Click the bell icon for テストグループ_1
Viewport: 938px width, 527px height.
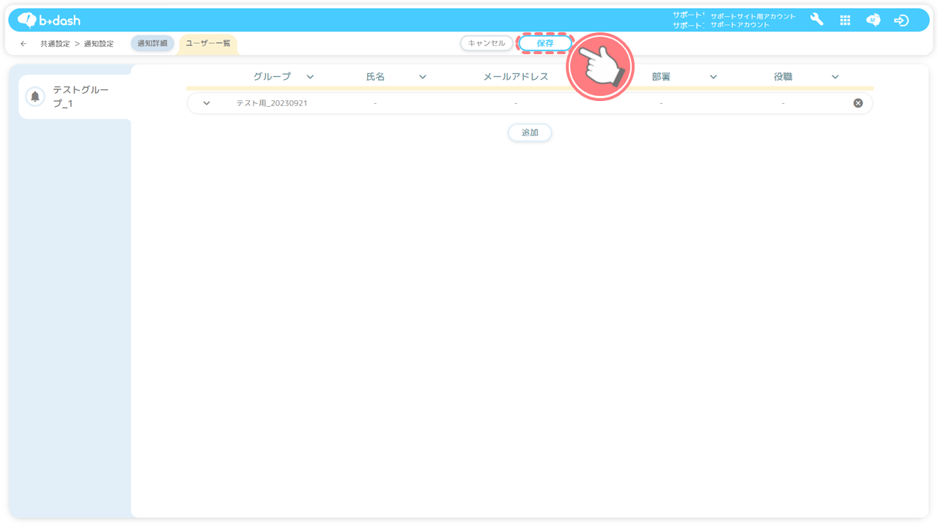(34, 97)
